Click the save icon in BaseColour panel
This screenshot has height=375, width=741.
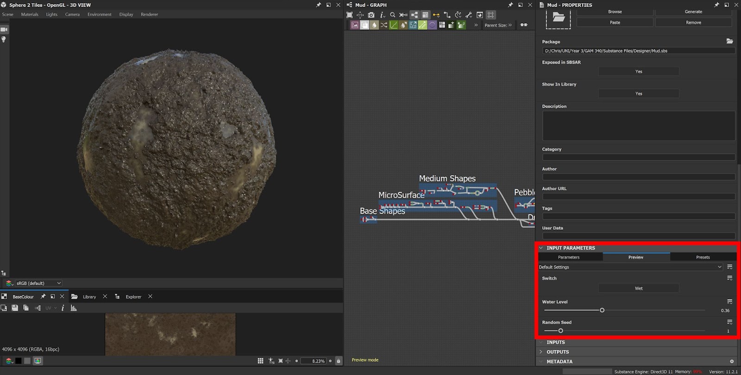point(15,308)
